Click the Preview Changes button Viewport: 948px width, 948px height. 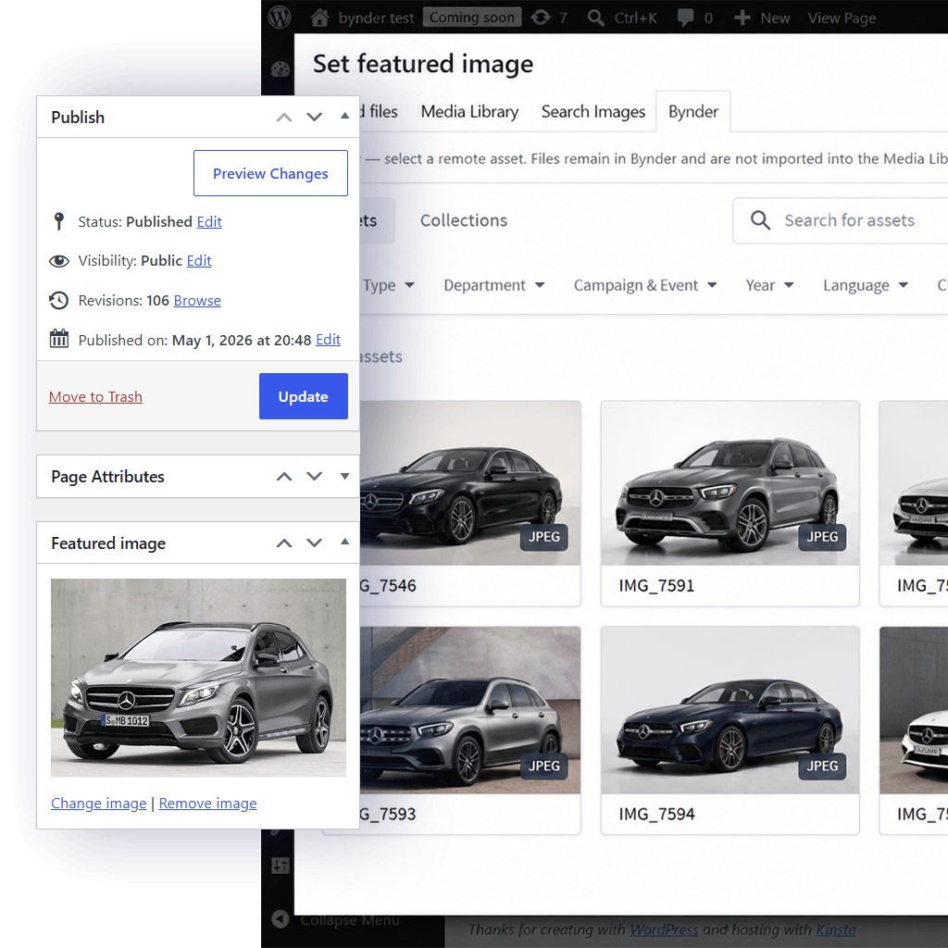click(270, 173)
